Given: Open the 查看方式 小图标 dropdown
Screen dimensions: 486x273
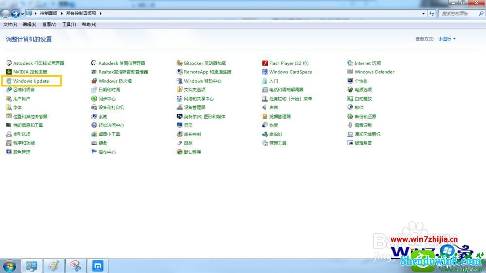Looking at the screenshot, I should click(447, 39).
